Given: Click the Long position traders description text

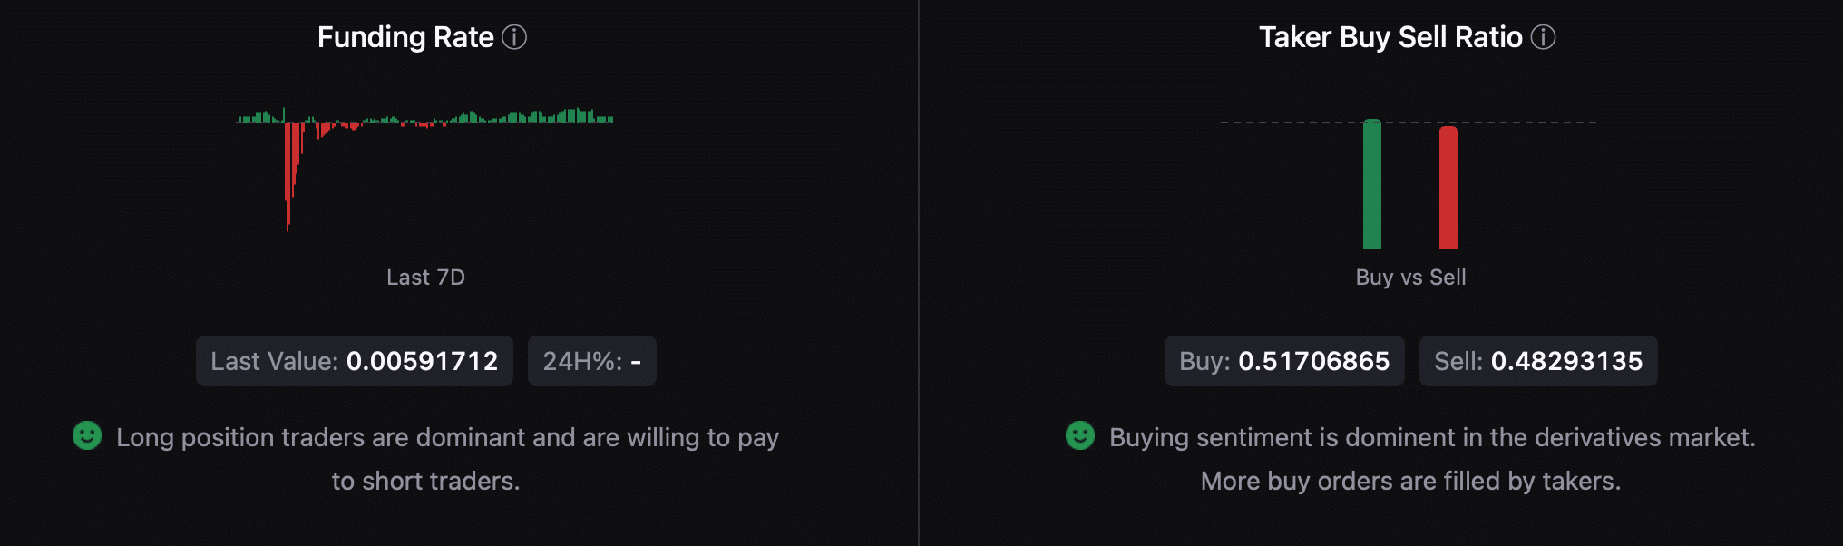Looking at the screenshot, I should 447,459.
